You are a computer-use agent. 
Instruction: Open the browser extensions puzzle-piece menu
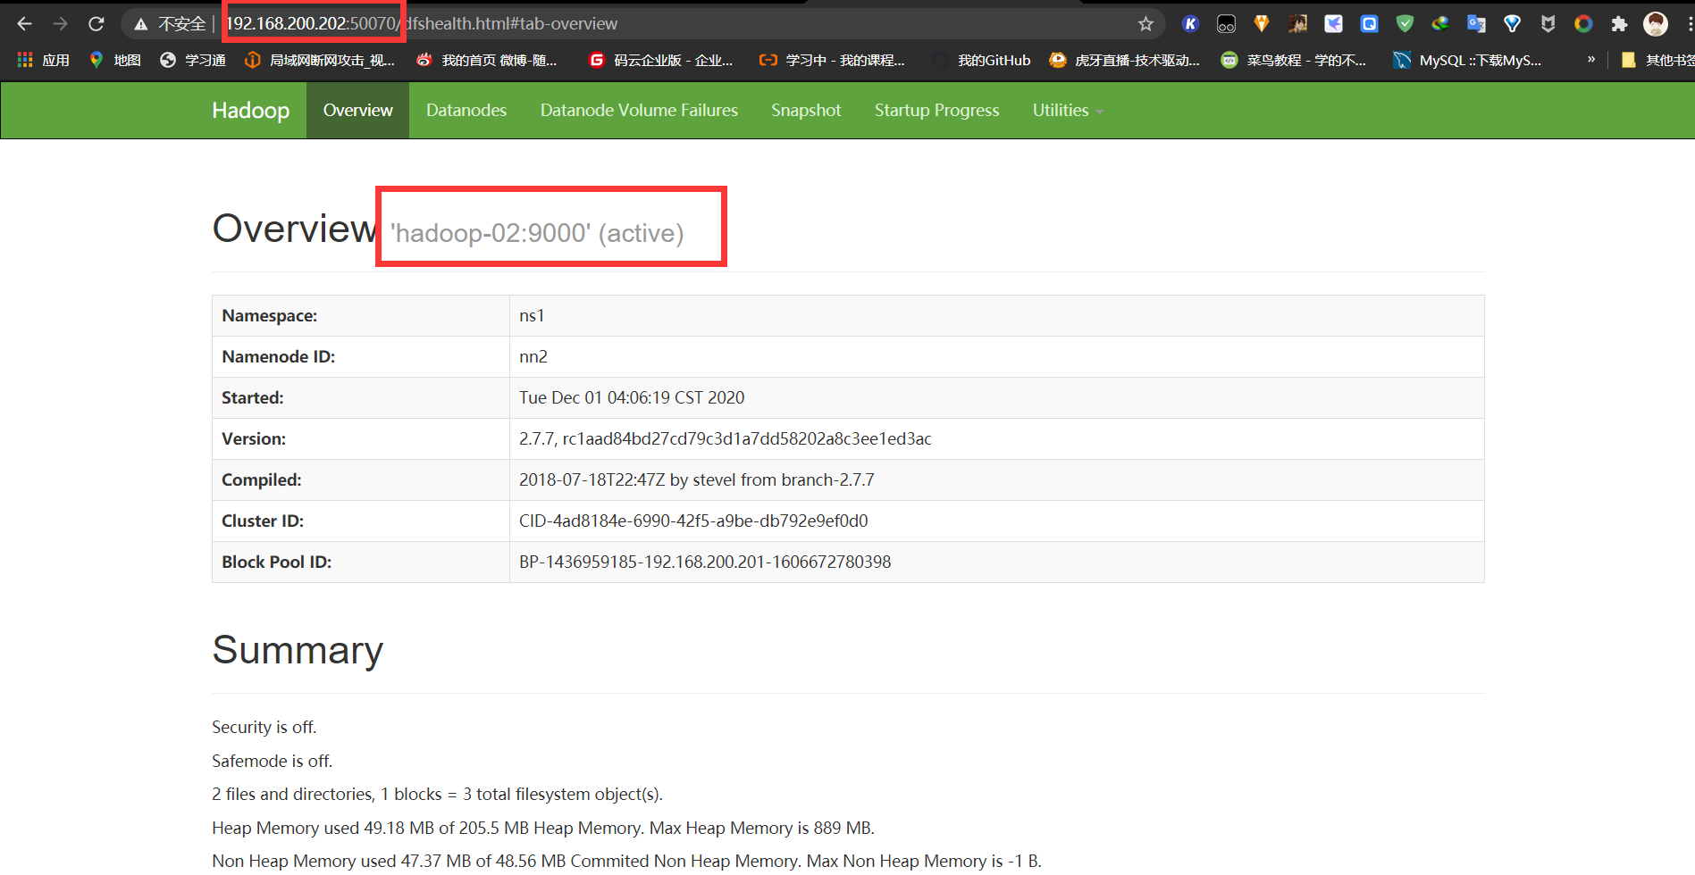click(1619, 23)
